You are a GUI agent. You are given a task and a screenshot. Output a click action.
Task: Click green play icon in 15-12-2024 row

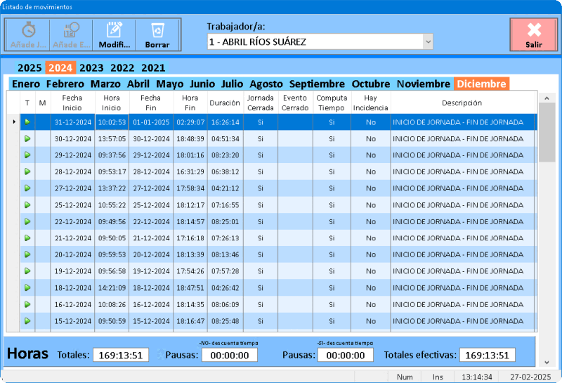click(x=27, y=320)
